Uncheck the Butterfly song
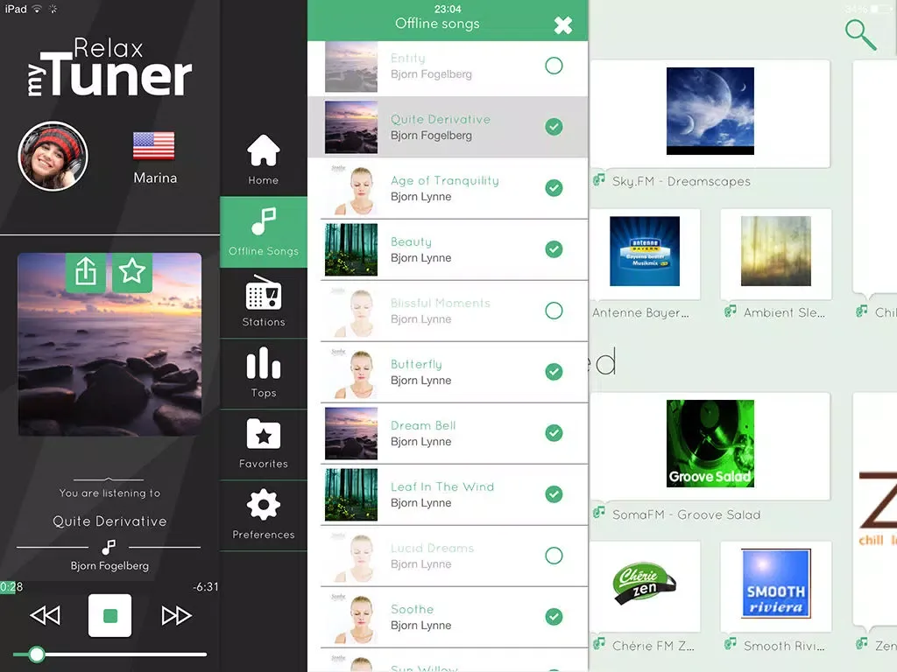Viewport: 897px width, 672px height. point(554,372)
